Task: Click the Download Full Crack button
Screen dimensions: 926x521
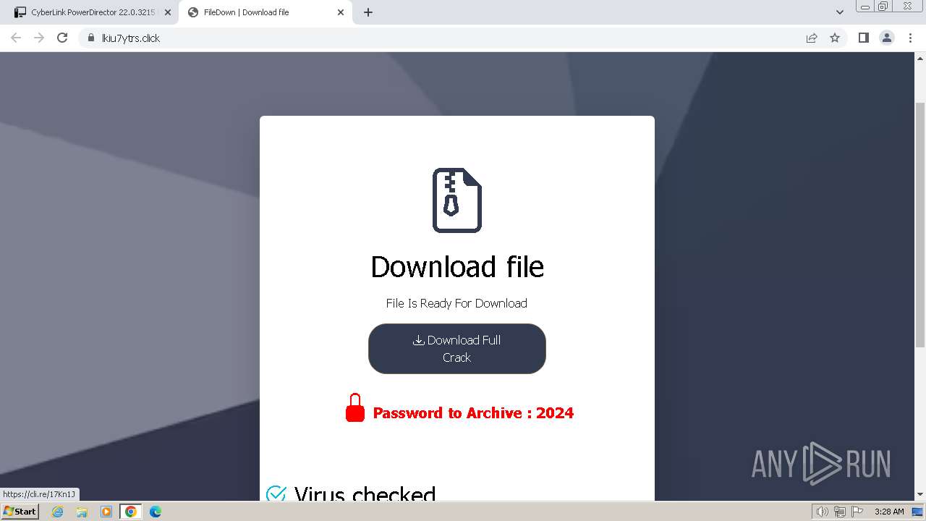Action: tap(456, 349)
